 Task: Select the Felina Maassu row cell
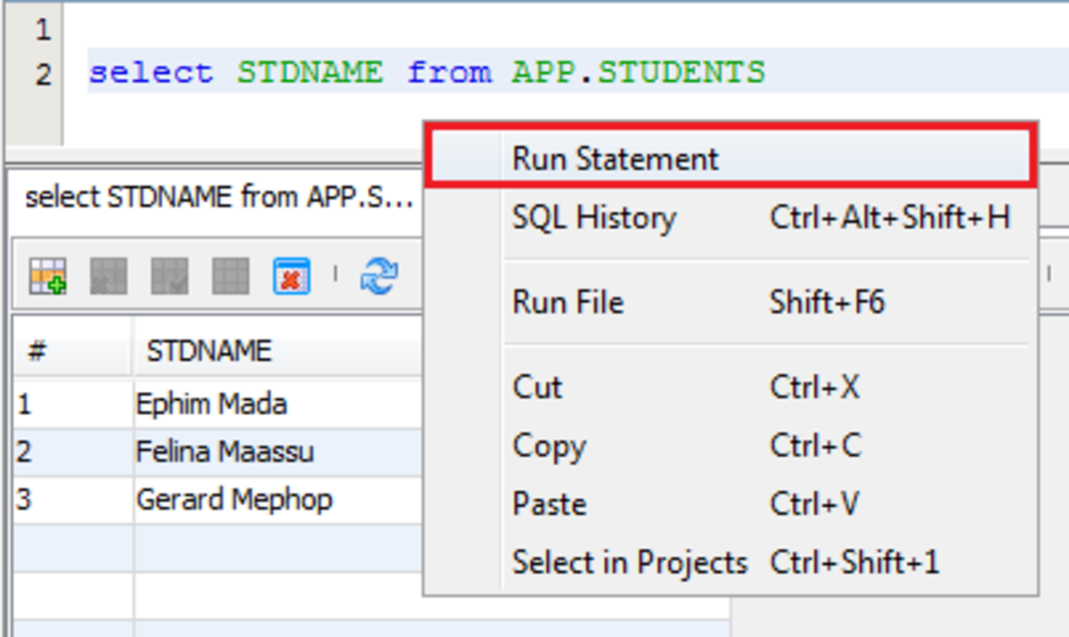tap(224, 452)
